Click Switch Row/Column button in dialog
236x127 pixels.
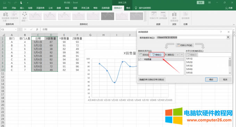[x=185, y=45]
